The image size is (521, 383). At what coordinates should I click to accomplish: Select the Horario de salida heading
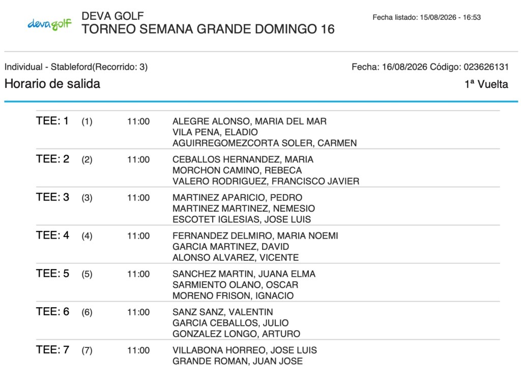(x=52, y=84)
